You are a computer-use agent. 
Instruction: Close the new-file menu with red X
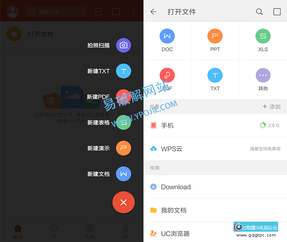pyautogui.click(x=124, y=202)
